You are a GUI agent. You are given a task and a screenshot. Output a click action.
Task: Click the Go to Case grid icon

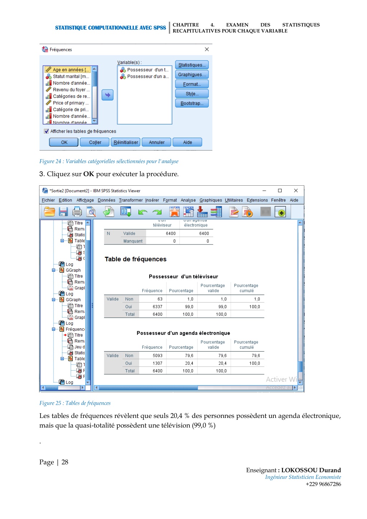188,212
